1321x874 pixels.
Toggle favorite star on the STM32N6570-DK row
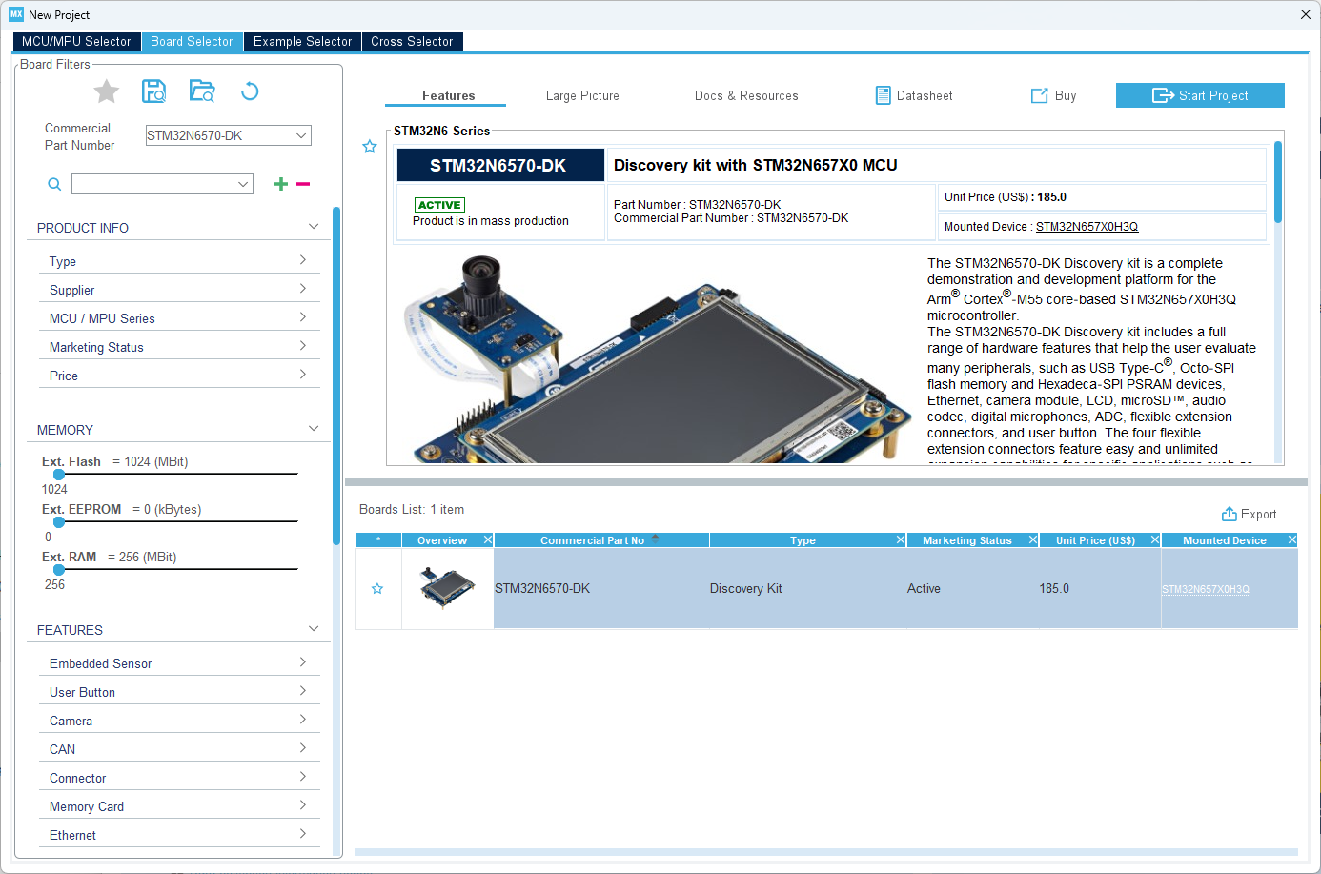(377, 589)
